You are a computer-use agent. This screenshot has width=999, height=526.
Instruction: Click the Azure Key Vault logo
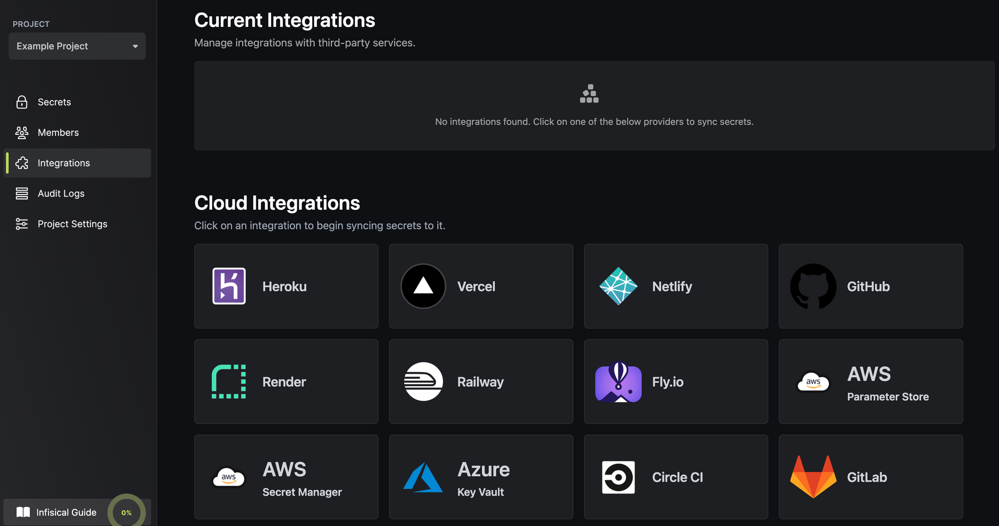click(x=423, y=477)
